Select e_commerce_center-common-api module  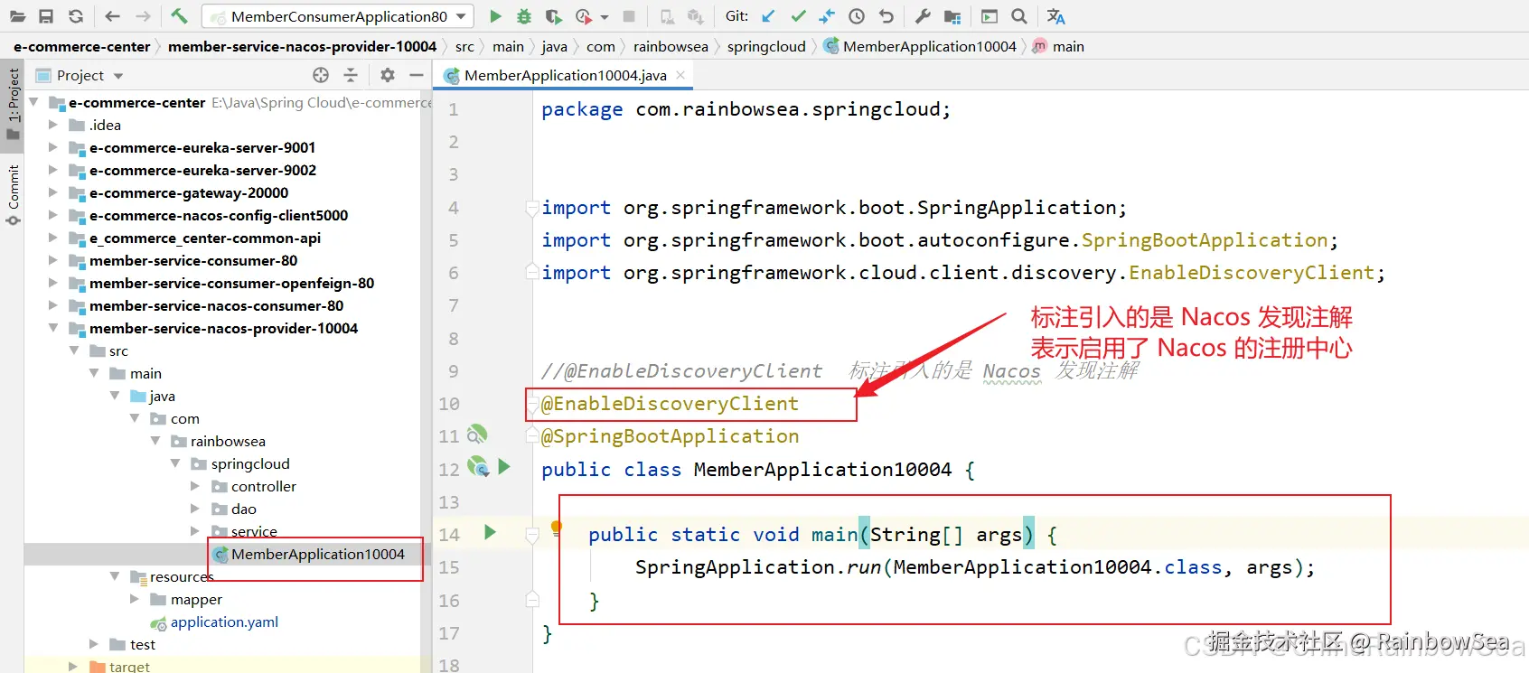[205, 238]
